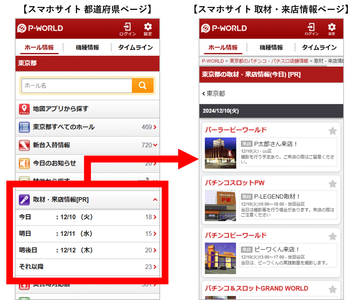Viewport: 363px width, 300px height.
Task: Open 明後日 12/12 (木) row arrow
Action: click(155, 250)
